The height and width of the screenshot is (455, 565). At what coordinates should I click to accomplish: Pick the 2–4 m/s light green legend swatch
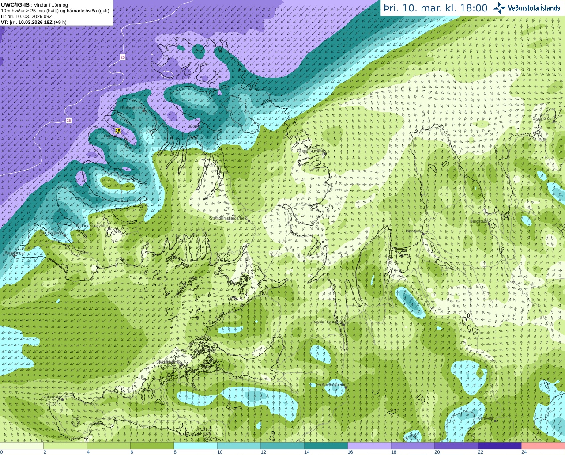click(65, 446)
